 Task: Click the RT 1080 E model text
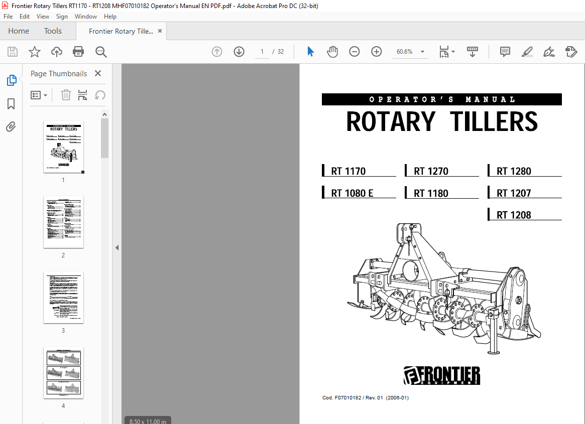pyautogui.click(x=352, y=193)
